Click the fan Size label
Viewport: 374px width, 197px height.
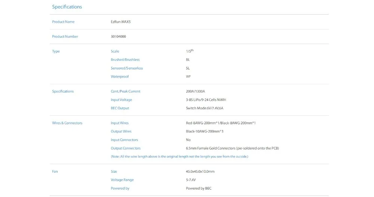tap(114, 172)
